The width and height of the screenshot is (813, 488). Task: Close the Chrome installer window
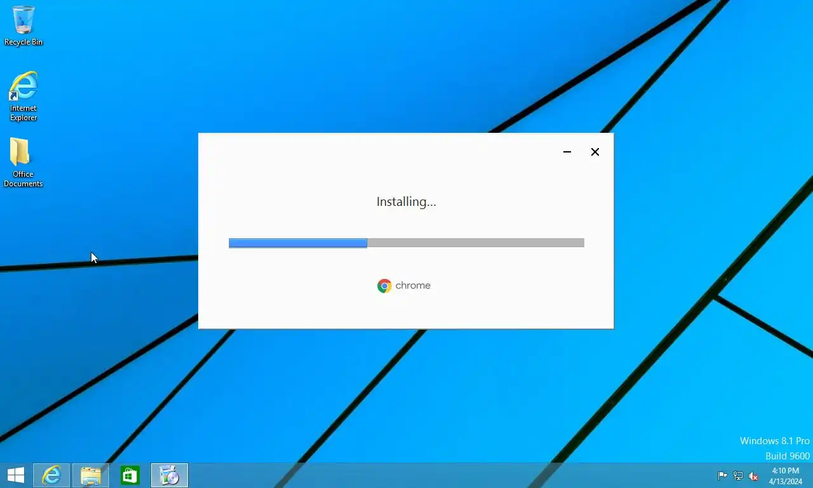point(595,152)
